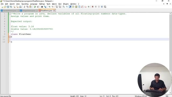The image size is (172, 97).
Task: Open the Function List panel icon
Action: click(82, 7)
